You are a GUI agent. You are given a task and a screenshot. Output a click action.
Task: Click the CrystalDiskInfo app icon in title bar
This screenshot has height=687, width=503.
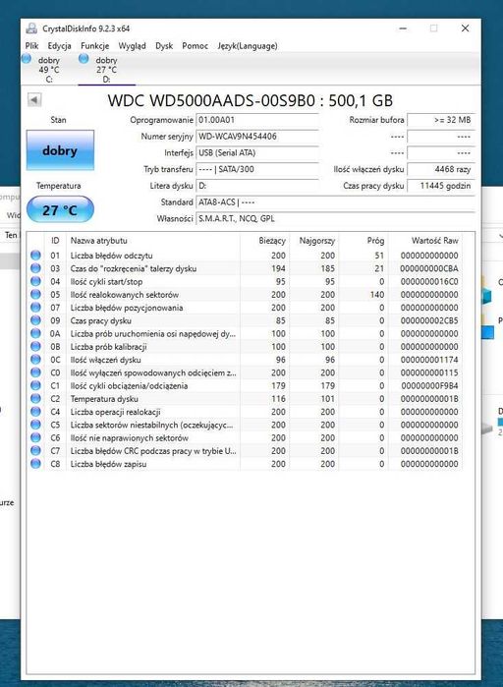click(x=31, y=29)
